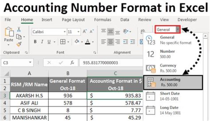Expand the font size dropdown

click(x=78, y=31)
